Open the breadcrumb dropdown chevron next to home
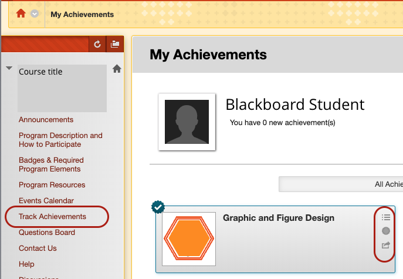This screenshot has height=279, width=403. coord(35,14)
